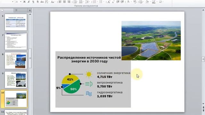Decrease font size (small A)
Screen dimensions: 205x115
pos(113,2)
